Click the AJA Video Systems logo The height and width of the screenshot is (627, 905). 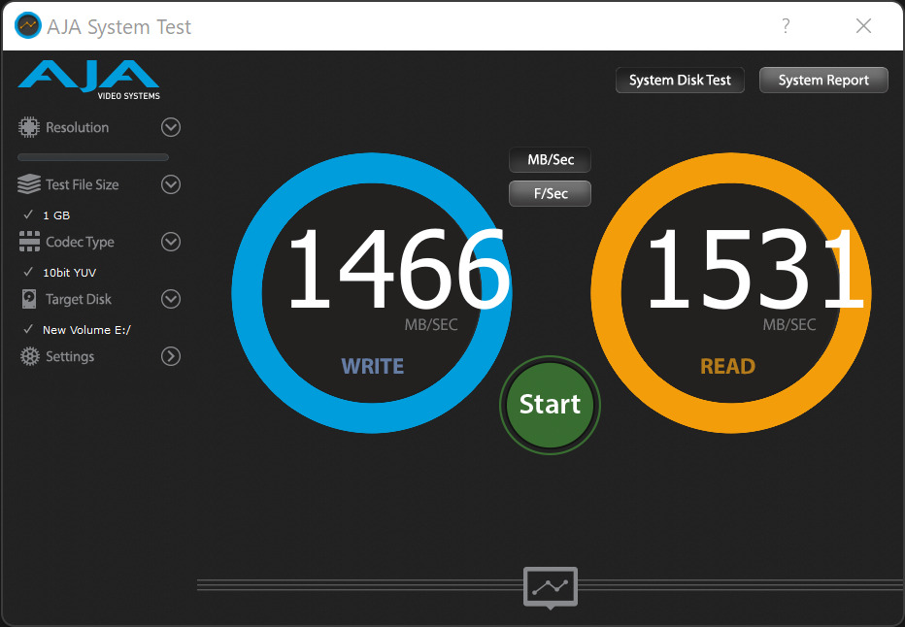point(89,80)
